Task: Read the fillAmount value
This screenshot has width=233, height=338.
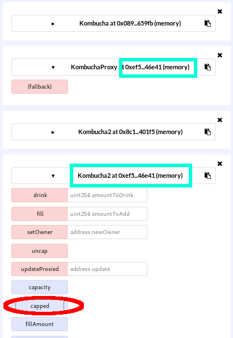Action: (40, 324)
